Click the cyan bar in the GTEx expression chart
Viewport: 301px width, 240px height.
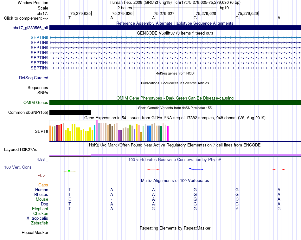coord(94,133)
